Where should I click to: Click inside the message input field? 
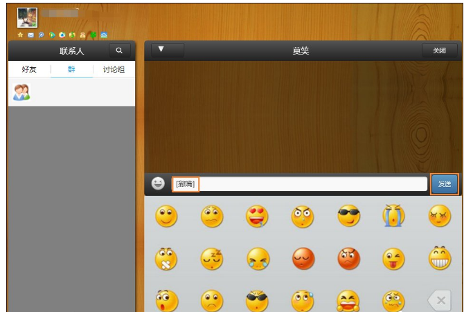tap(299, 184)
